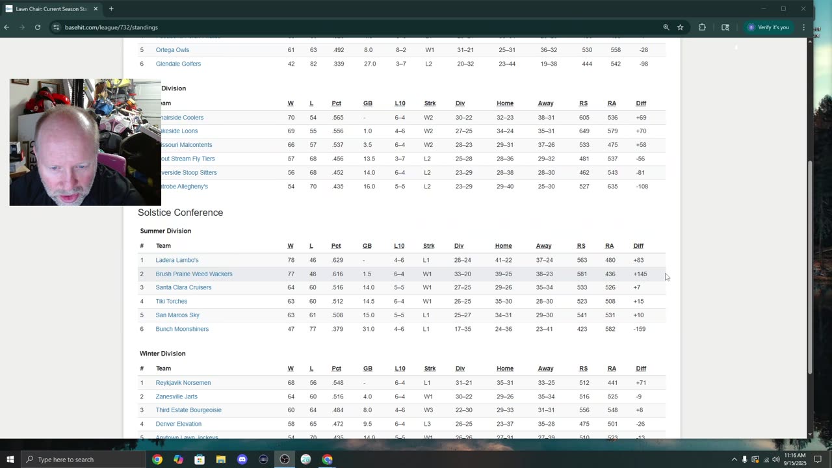Select the Lawn Chair: Current Season tab
This screenshot has width=832, height=468.
(51, 9)
